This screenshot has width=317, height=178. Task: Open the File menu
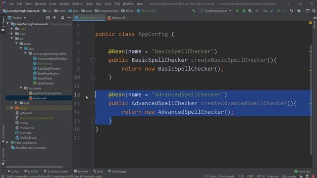(12, 3)
